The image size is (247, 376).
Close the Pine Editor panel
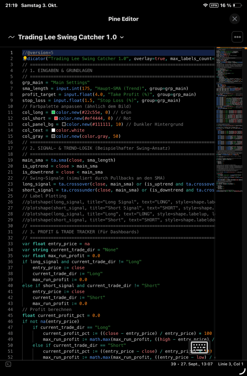(235, 19)
